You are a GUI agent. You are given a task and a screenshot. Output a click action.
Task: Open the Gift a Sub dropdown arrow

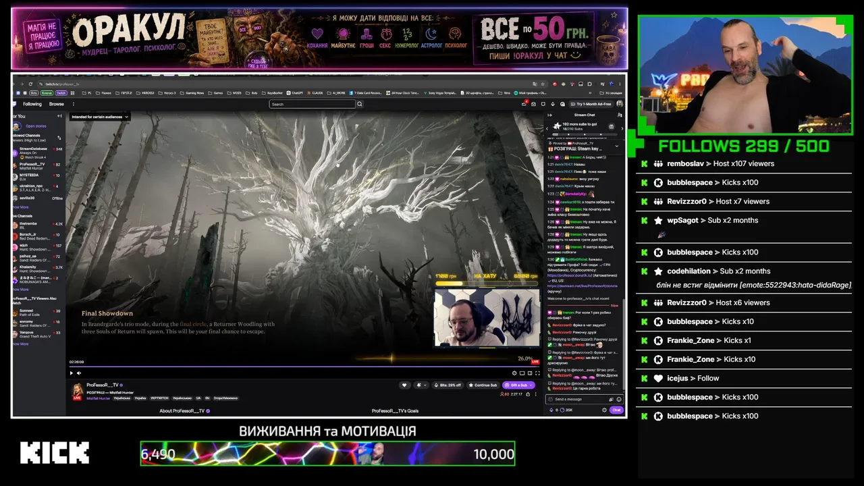(x=531, y=385)
